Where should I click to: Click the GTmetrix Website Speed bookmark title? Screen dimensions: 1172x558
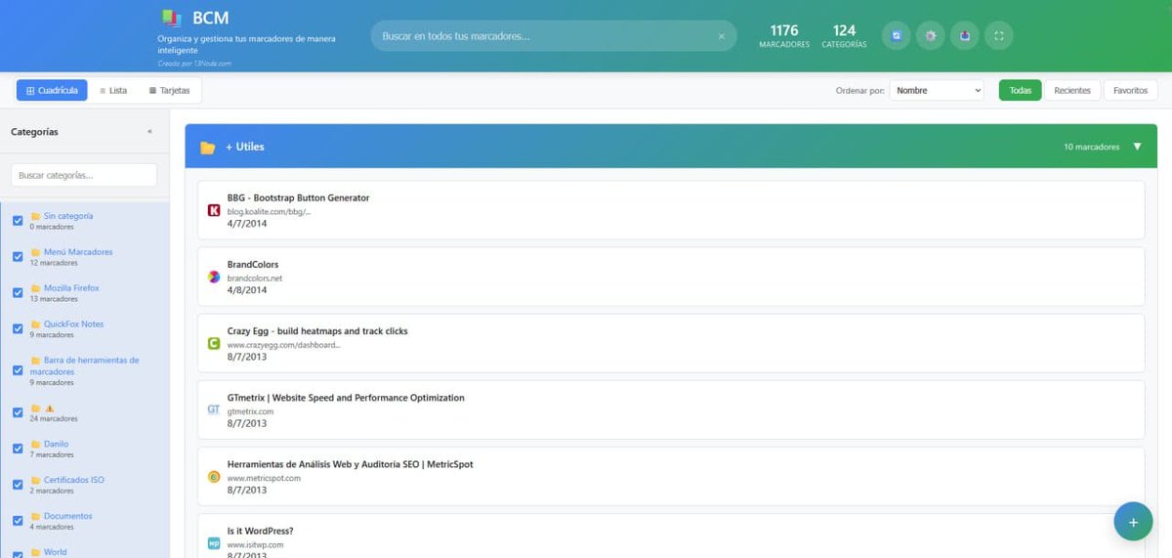(x=346, y=398)
